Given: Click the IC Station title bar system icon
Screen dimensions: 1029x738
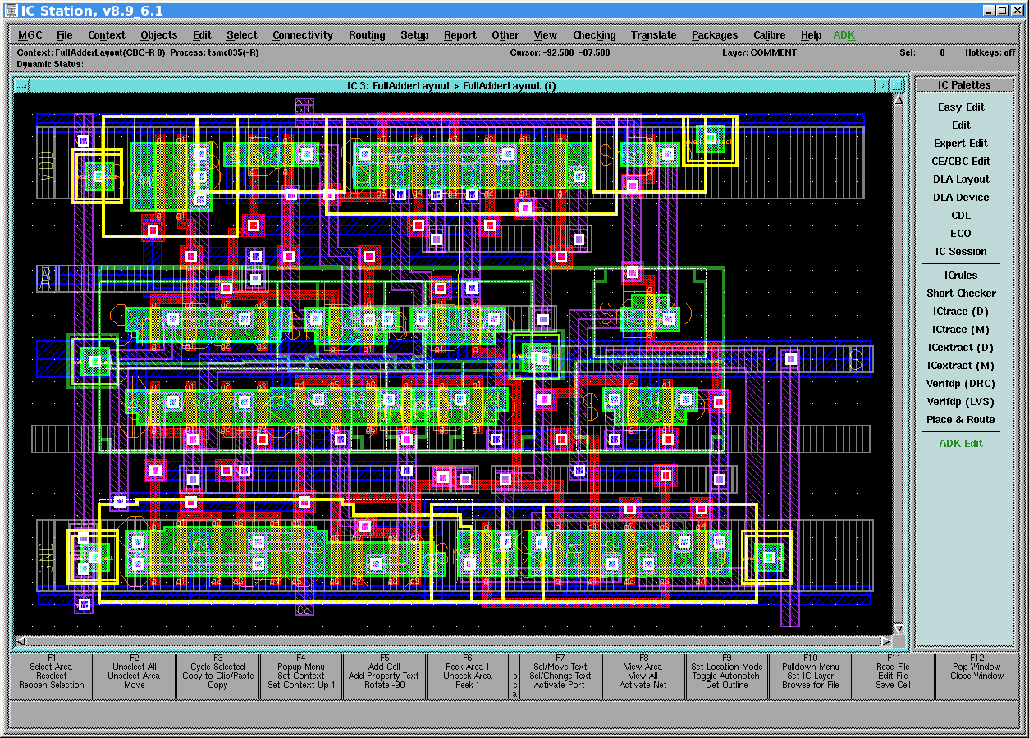Looking at the screenshot, I should click(11, 10).
